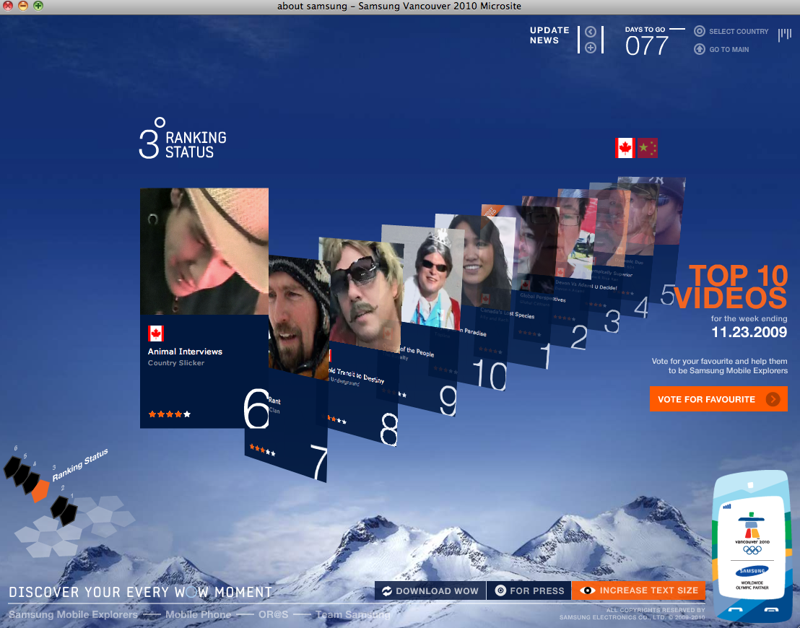Click the Go To Main link
Image resolution: width=800 pixels, height=628 pixels.
click(x=729, y=50)
